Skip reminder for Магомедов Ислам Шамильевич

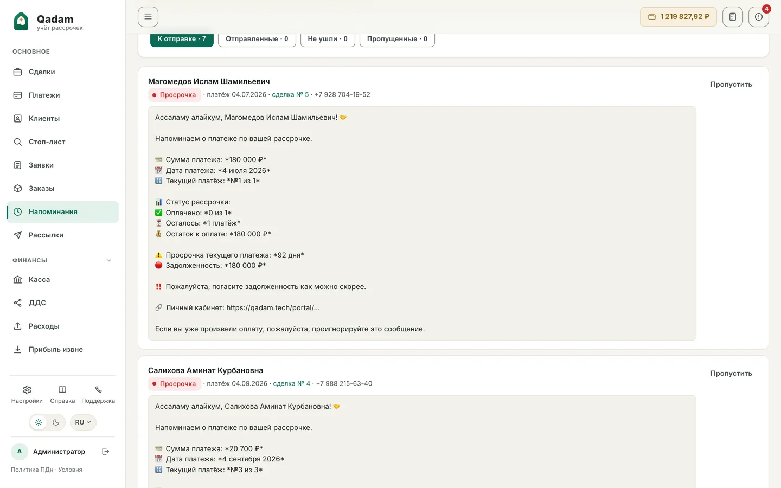tap(731, 85)
